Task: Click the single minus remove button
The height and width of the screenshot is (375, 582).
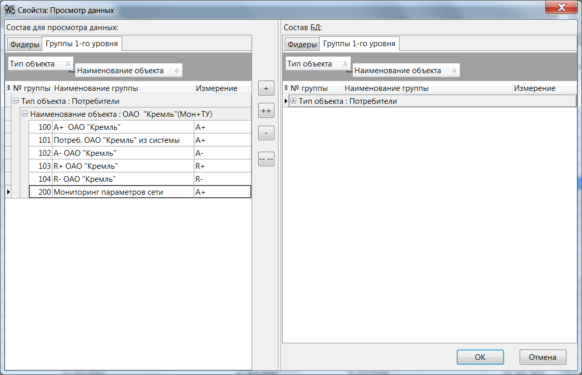Action: pyautogui.click(x=266, y=133)
